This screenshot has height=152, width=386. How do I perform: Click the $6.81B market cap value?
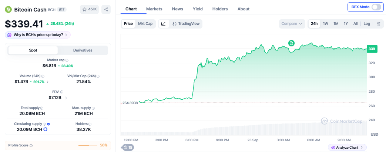pos(49,66)
